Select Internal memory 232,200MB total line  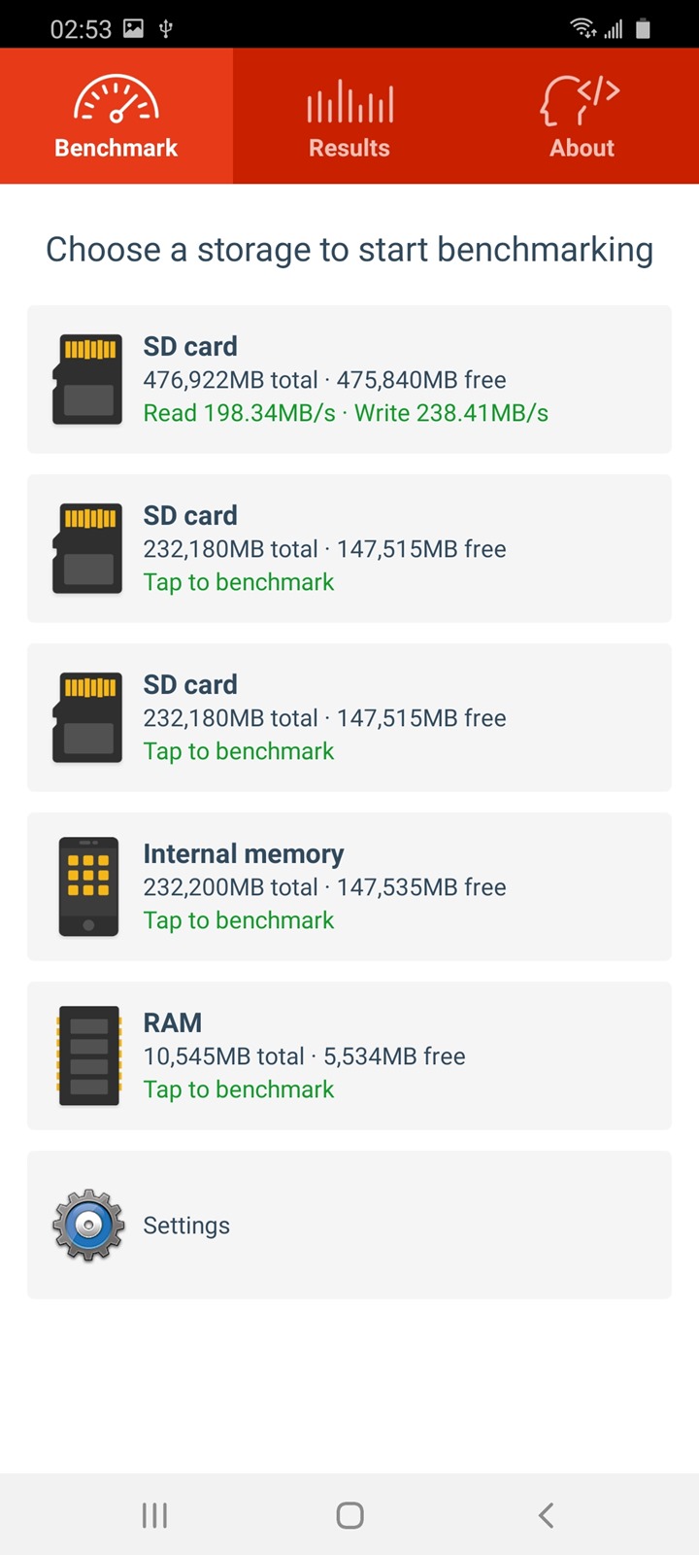click(x=324, y=887)
